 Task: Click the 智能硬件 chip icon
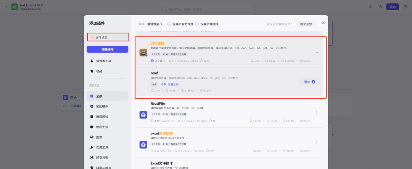tap(92, 106)
